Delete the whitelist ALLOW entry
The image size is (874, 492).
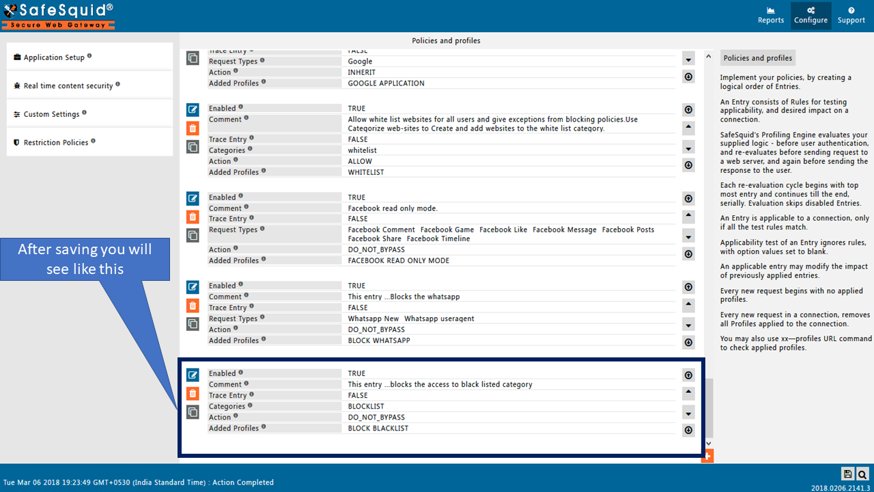point(193,128)
